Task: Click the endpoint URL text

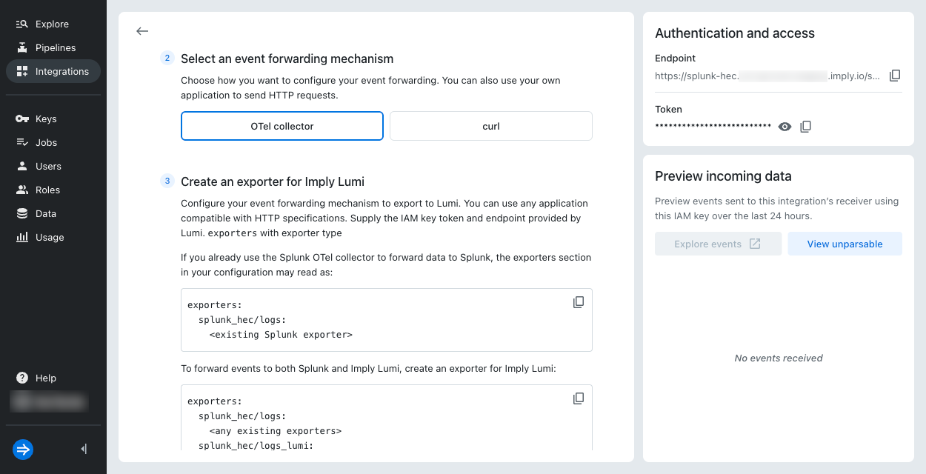Action: pos(767,76)
